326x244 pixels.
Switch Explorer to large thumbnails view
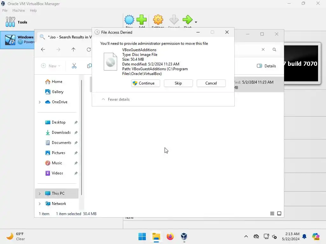pyautogui.click(x=279, y=213)
